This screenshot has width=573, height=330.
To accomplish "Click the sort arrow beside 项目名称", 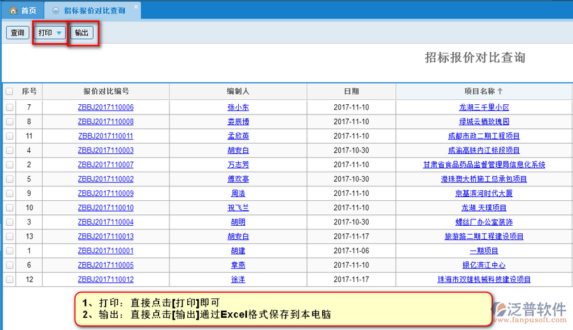I will [x=500, y=92].
